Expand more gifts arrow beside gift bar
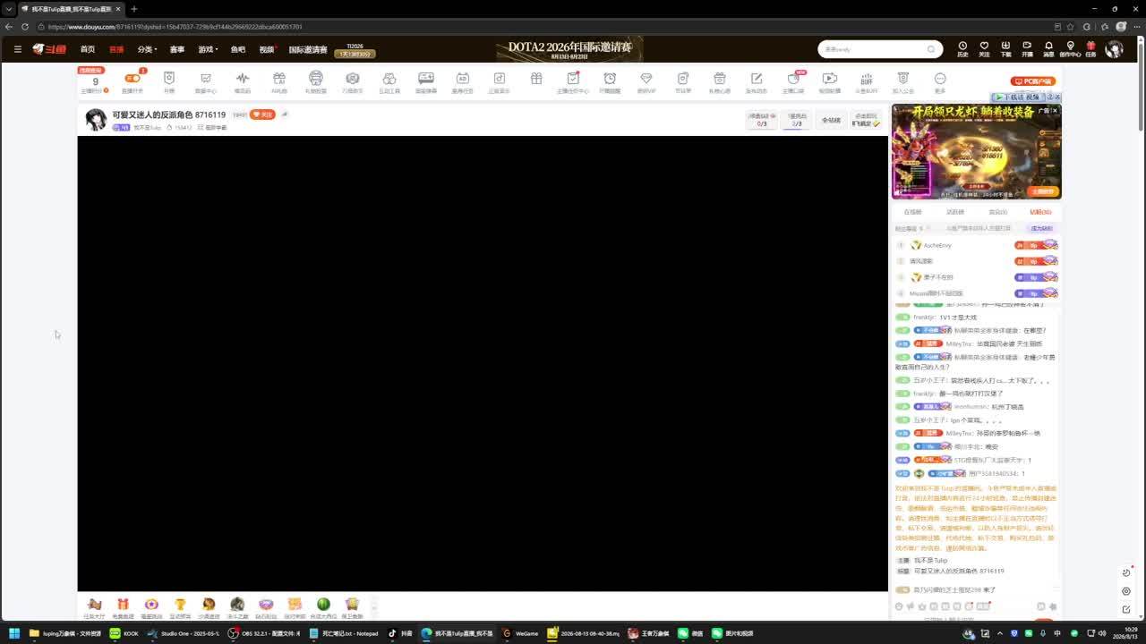 pos(374,607)
